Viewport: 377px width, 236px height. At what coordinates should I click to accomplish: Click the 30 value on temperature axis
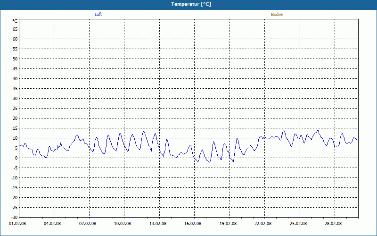tap(15, 99)
